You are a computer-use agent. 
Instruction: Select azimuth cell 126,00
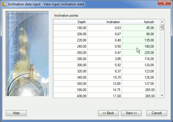tap(139, 77)
